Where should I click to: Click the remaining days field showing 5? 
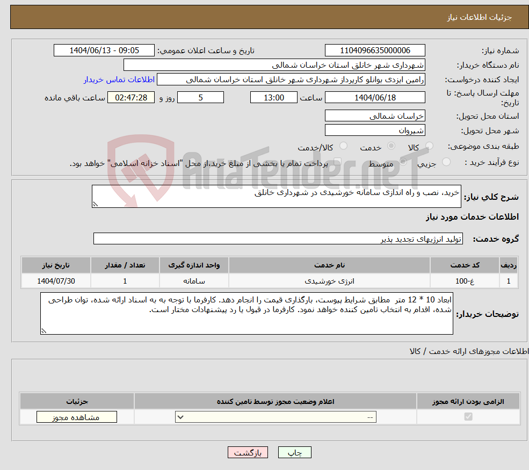click(200, 98)
